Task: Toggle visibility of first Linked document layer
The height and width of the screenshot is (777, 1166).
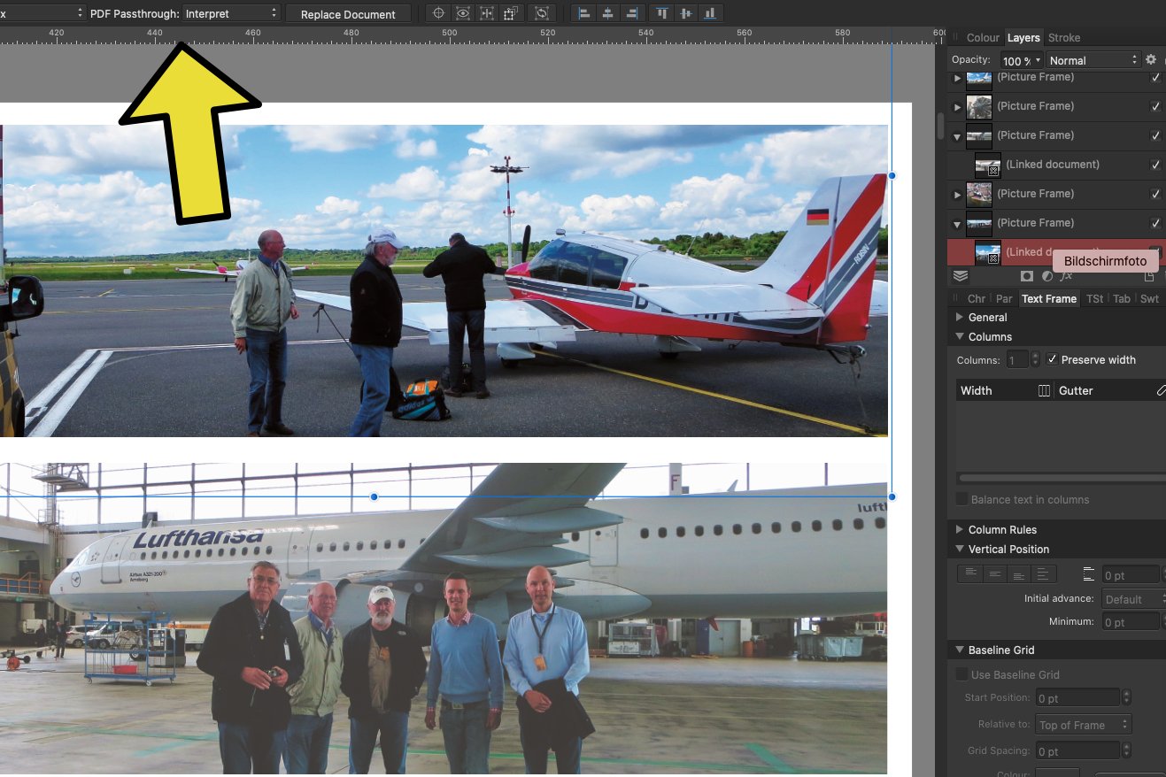Action: 1155,165
